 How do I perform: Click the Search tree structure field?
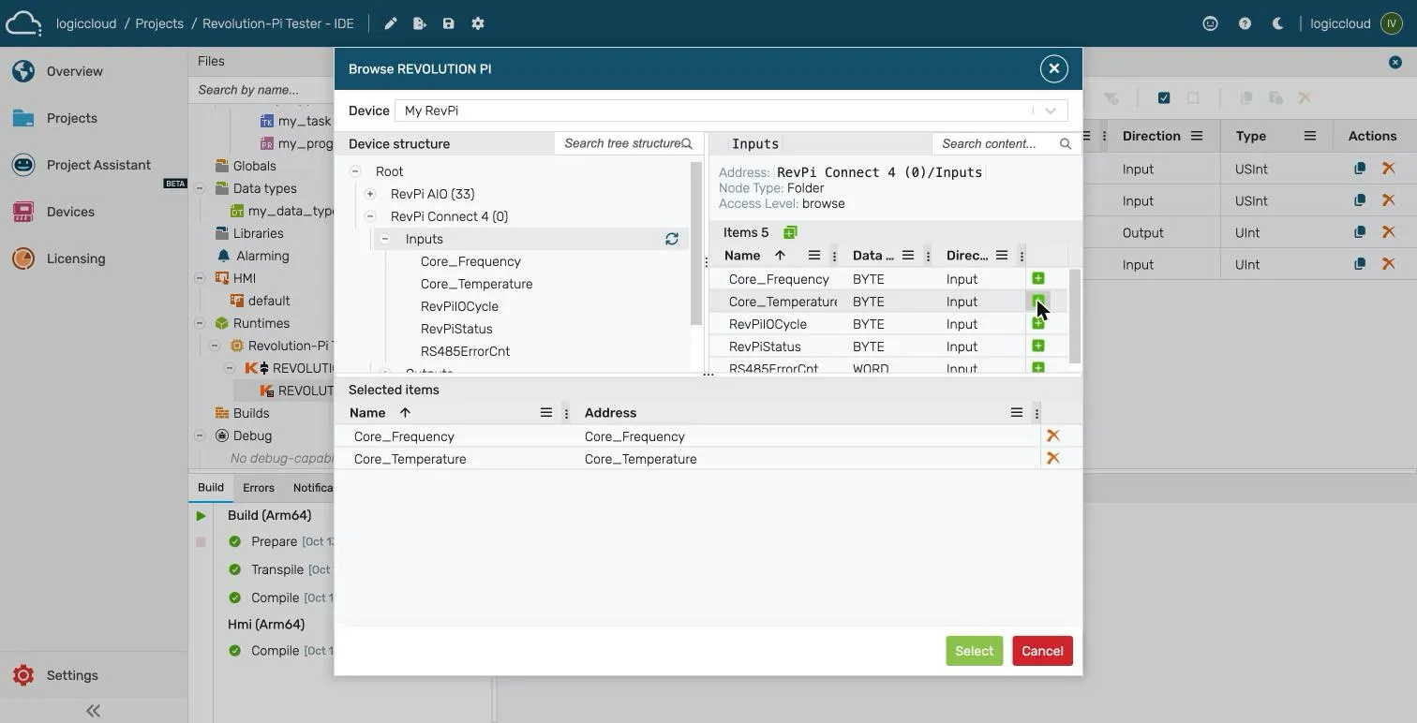click(x=622, y=143)
